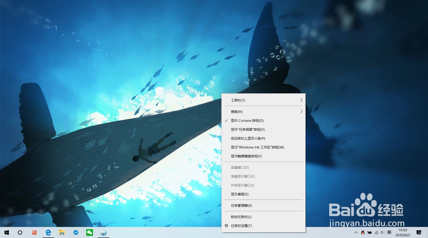Screen dimensions: 428x238
Task: Switch the 英 input method indicator
Action: [389, 232]
